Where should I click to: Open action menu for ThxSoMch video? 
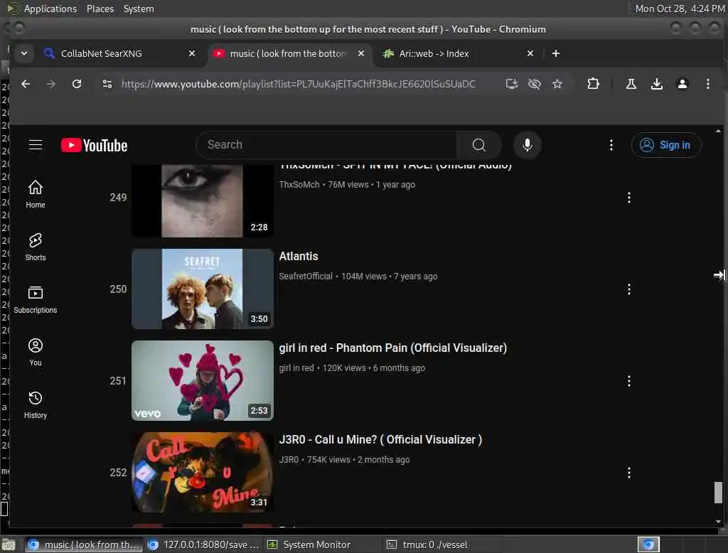(628, 198)
